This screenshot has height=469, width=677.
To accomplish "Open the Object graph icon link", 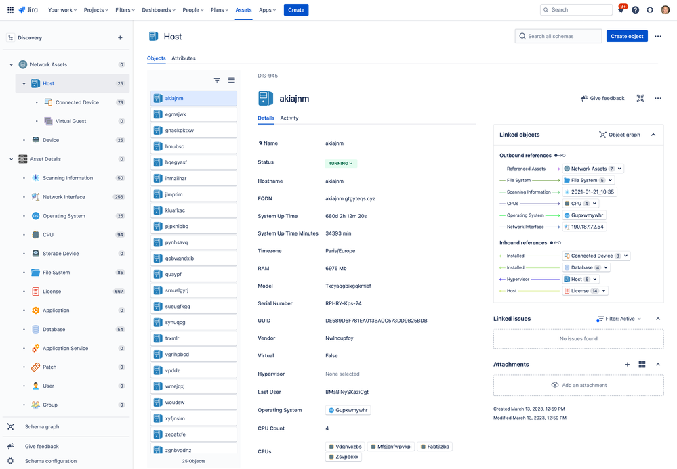I will 619,135.
